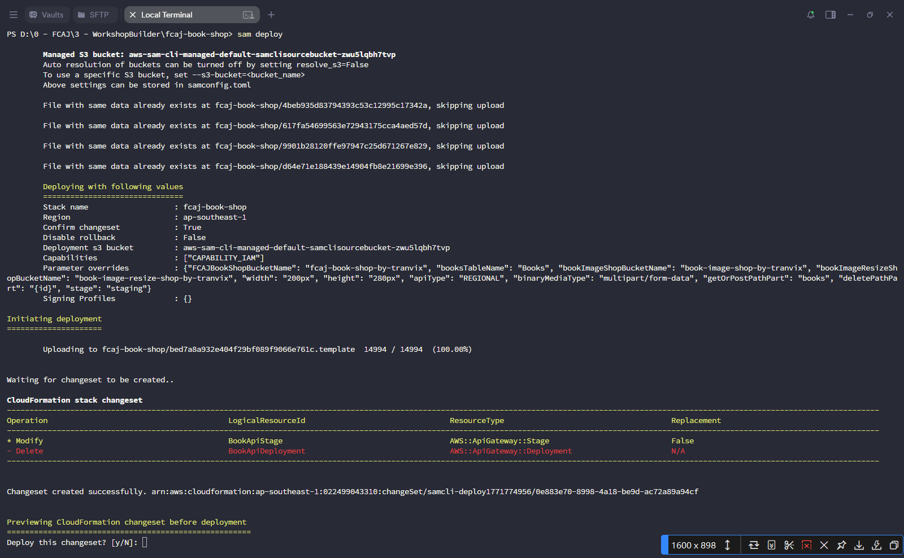Screen dimensions: 904x558
Task: Click 'Parameter overrides' label
Action: coord(86,268)
